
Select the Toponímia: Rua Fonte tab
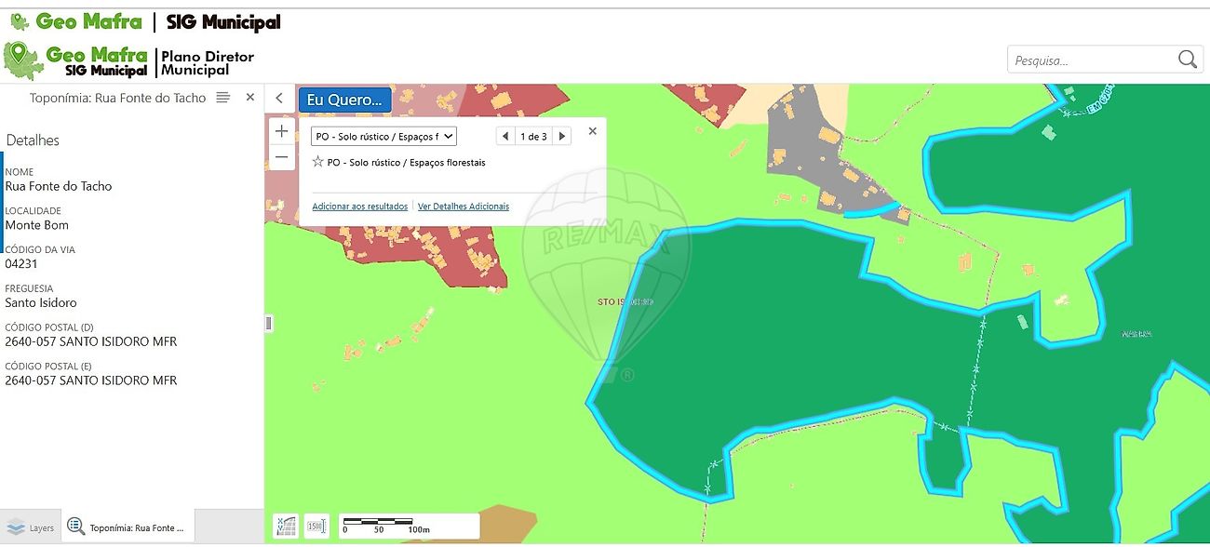tap(128, 527)
